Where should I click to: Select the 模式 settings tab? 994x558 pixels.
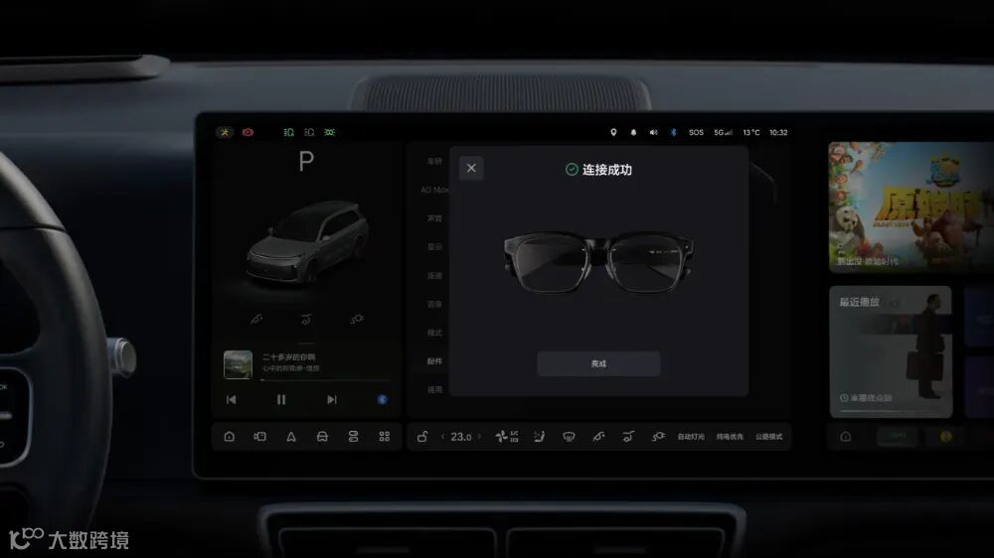435,333
